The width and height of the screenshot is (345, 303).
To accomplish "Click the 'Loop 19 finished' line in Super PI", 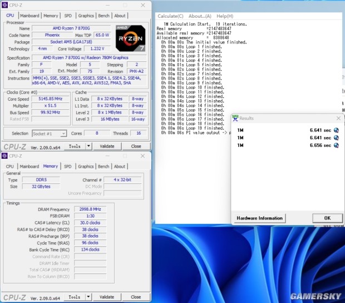I will 193,128.
